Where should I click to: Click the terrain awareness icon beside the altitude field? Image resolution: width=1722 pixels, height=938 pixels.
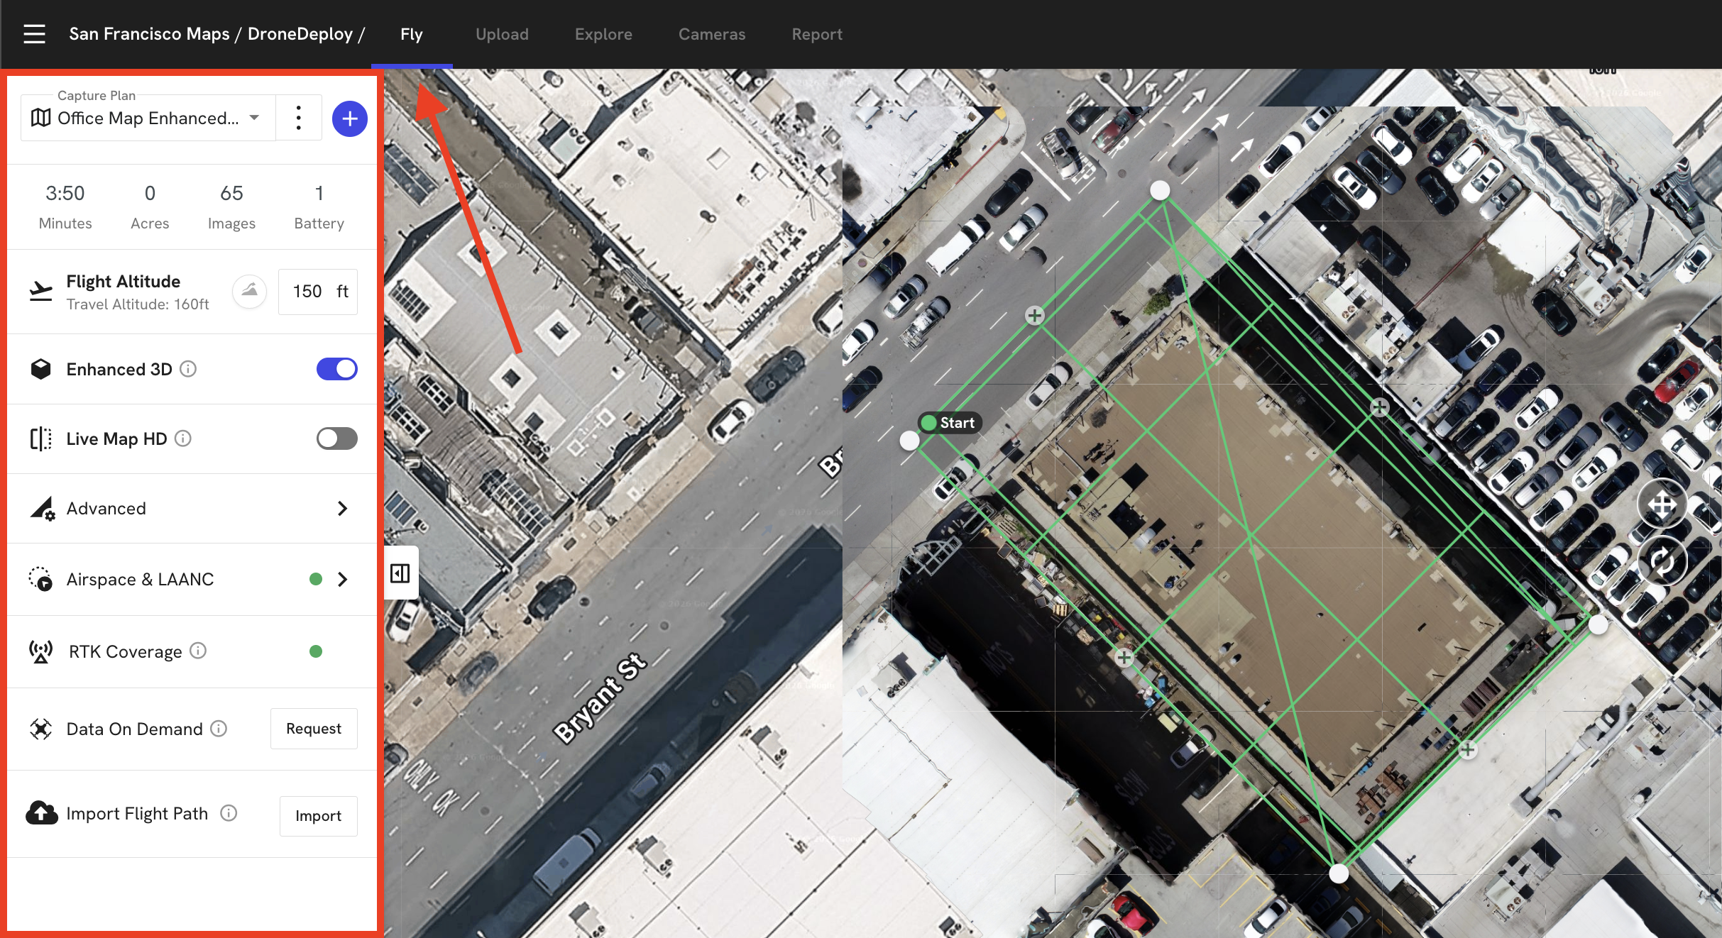pos(249,291)
